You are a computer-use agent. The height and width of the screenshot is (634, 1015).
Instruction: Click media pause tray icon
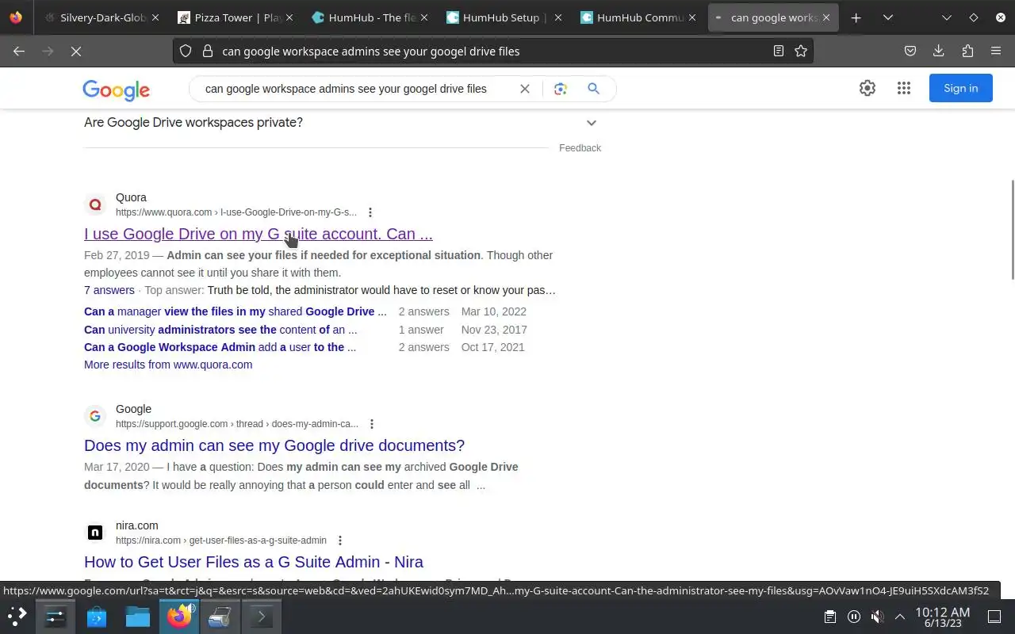click(x=853, y=617)
